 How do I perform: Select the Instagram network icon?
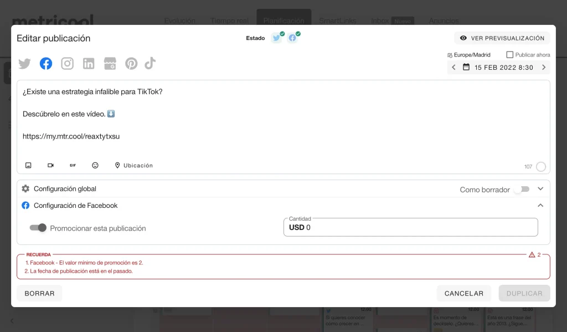[67, 64]
